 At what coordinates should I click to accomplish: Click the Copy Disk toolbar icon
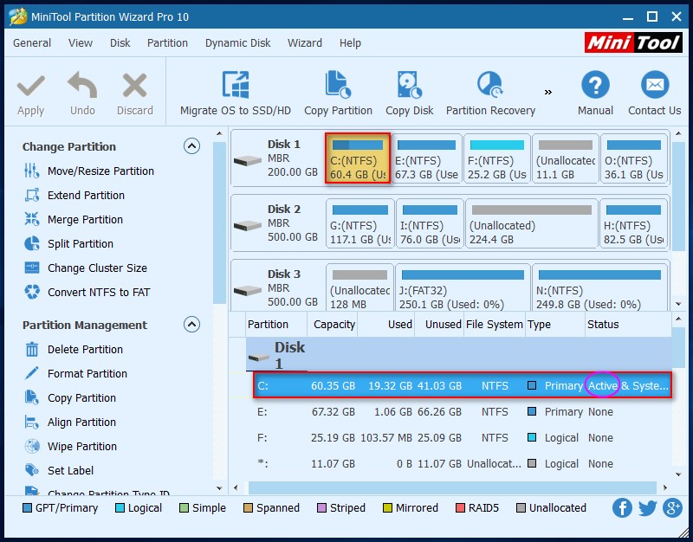click(x=409, y=91)
